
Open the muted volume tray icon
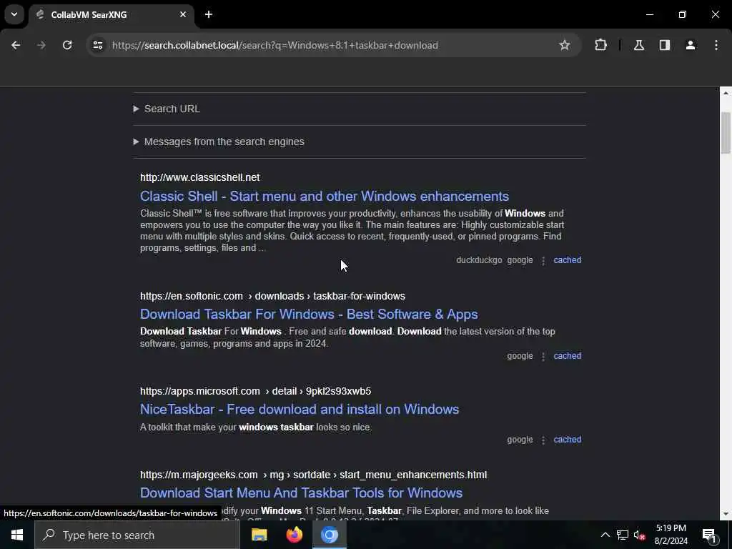640,535
